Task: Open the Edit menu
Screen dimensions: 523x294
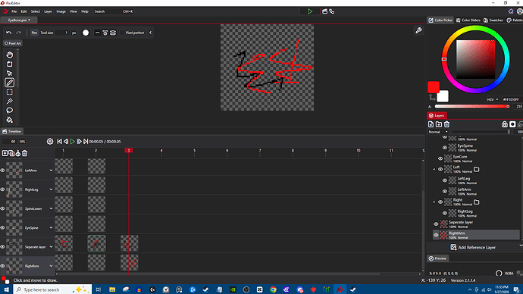Action: pos(23,11)
